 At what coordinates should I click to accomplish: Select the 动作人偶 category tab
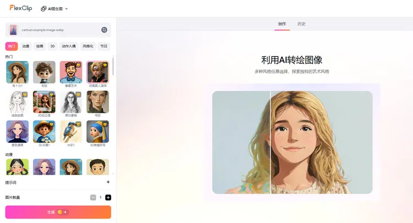(69, 46)
